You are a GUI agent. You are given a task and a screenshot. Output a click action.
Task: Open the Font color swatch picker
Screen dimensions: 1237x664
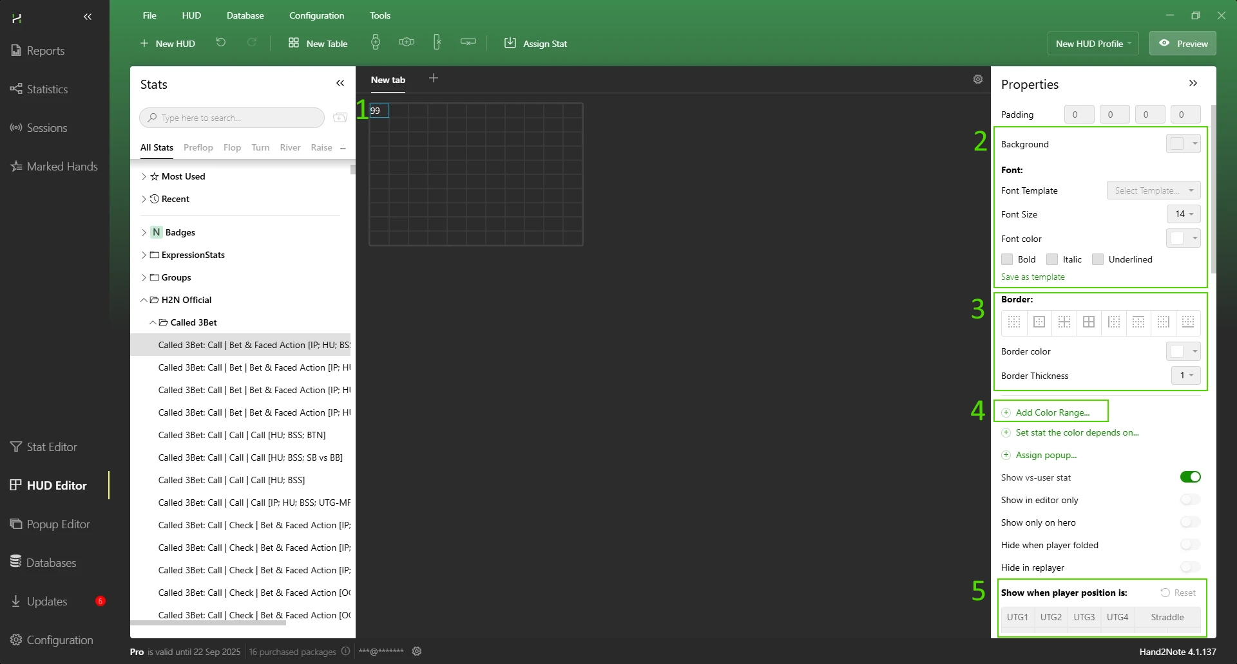[1183, 238]
